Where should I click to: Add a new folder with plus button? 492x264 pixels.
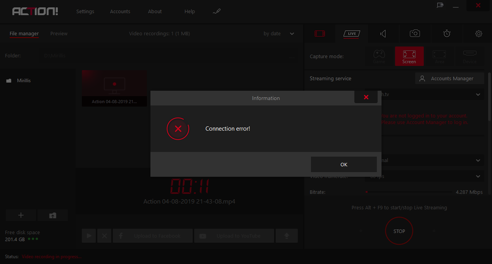(x=21, y=215)
